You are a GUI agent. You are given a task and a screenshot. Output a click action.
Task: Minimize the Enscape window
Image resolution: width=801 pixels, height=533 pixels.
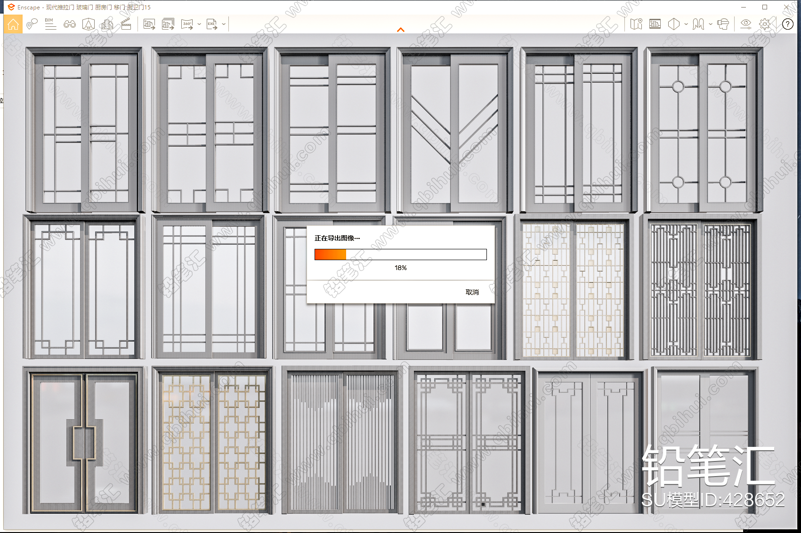(744, 7)
